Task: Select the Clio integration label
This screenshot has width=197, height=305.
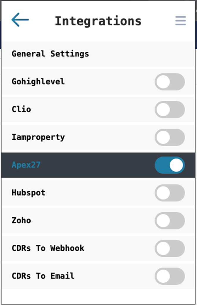Action: [21, 109]
